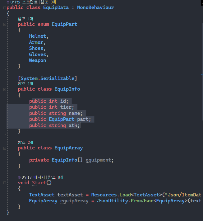Click the System.Serializable attribute
This screenshot has height=221, width=203.
pos(48,78)
